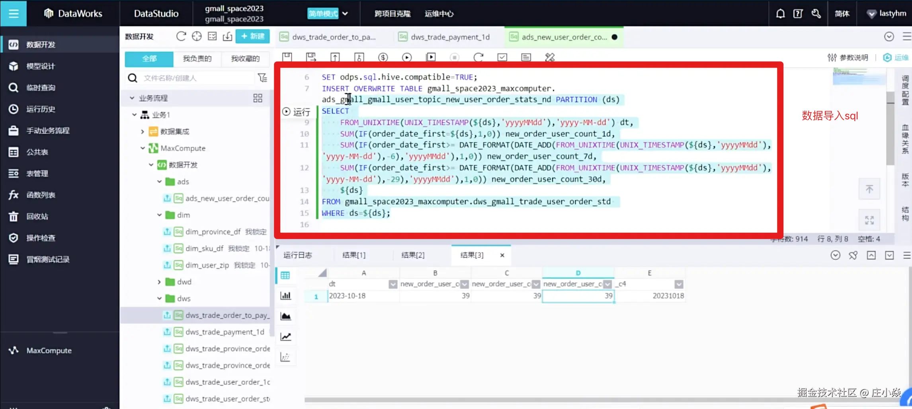
Task: Collapse the 业务流程 section
Action: click(132, 98)
